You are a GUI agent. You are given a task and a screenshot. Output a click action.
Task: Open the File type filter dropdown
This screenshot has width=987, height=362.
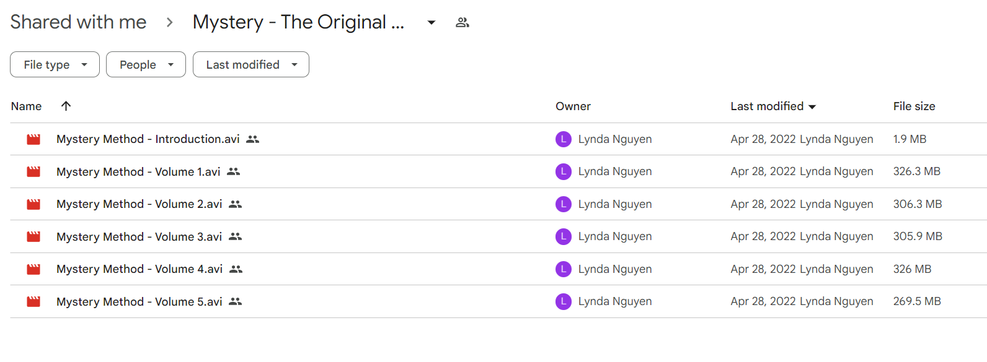pos(55,64)
